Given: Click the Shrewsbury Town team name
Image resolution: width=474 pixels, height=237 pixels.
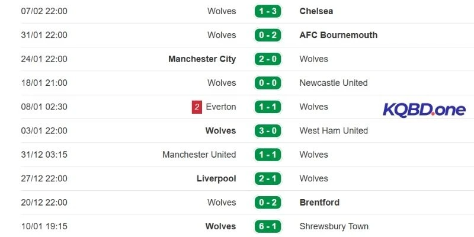Looking at the screenshot, I should 334,226.
